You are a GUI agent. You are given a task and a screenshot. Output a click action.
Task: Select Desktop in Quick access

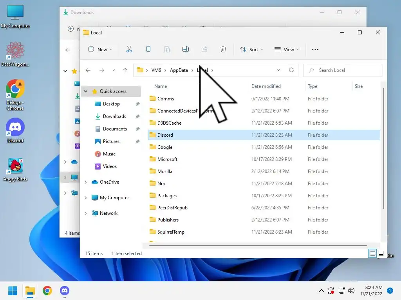111,104
